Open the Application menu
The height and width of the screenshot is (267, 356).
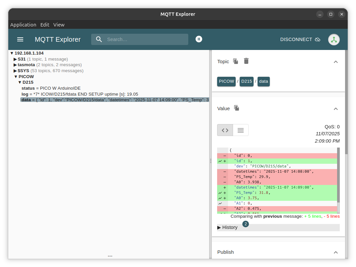coord(23,25)
